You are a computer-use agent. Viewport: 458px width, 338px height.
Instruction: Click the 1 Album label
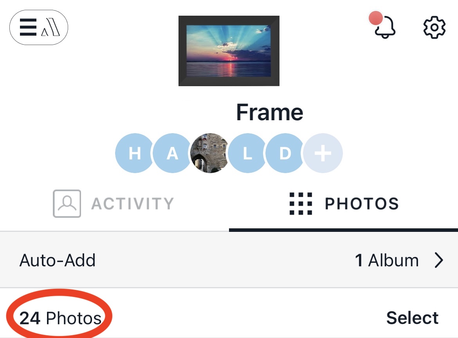pyautogui.click(x=387, y=260)
